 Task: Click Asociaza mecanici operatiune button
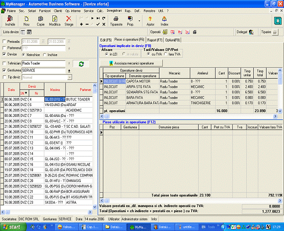132,62
